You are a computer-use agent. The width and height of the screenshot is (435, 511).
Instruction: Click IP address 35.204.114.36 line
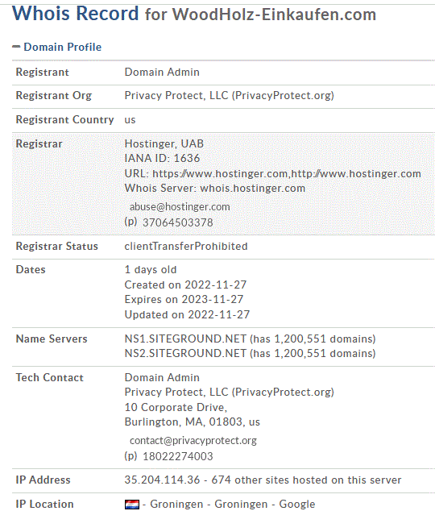[x=263, y=480]
